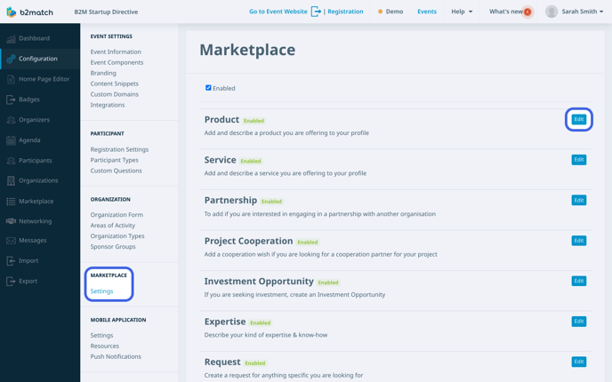Image resolution: width=612 pixels, height=382 pixels.
Task: Click the What's new notification badge
Action: point(527,12)
